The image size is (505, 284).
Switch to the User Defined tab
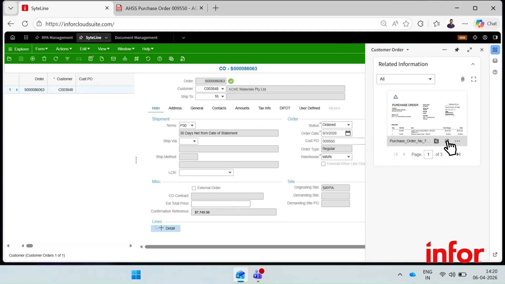pyautogui.click(x=310, y=108)
